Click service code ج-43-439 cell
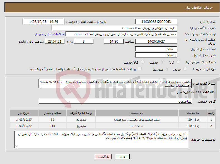Viewport: 220px width, 164px height. tap(193, 120)
